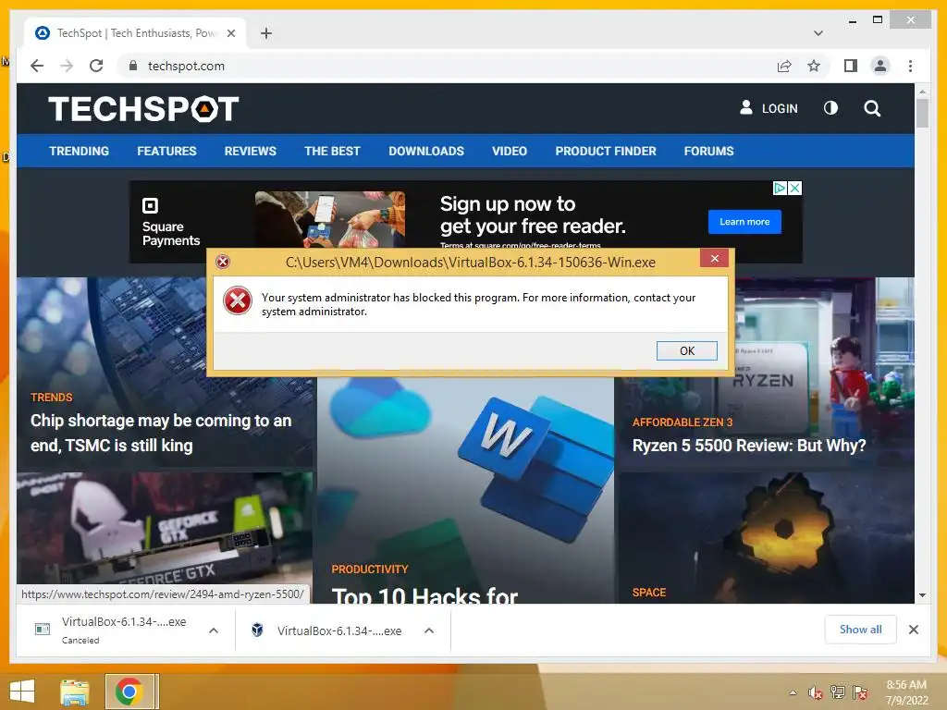Share this page icon in address bar
Image resolution: width=947 pixels, height=710 pixels.
click(x=784, y=66)
